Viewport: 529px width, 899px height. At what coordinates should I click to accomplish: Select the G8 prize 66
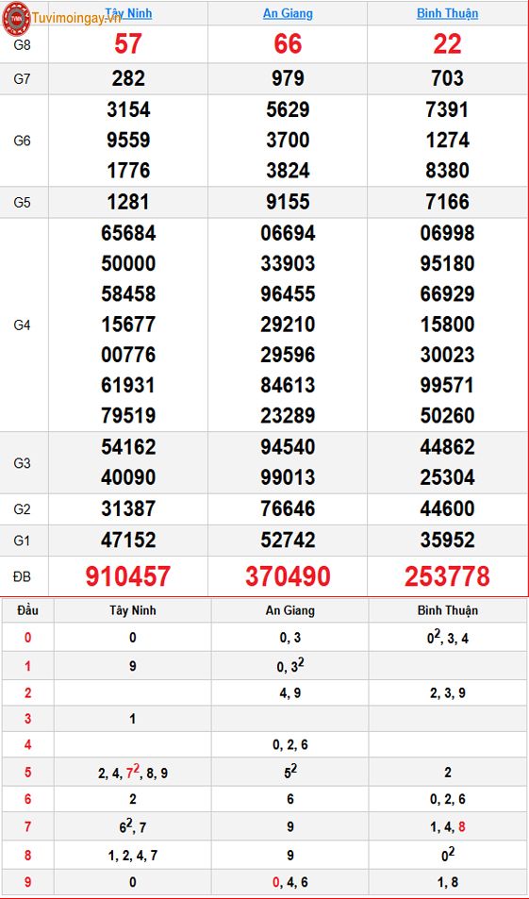[x=288, y=44]
